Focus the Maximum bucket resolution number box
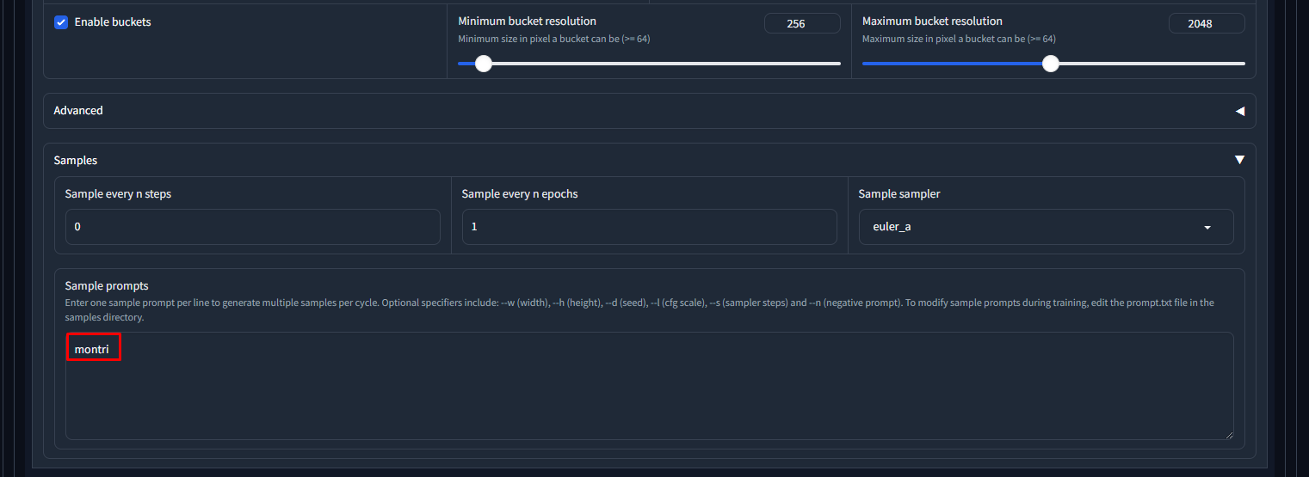Viewport: 1309px width, 477px height. 1206,24
